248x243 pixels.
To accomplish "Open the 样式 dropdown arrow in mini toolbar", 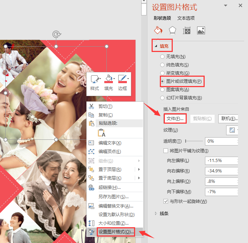I will (100, 78).
